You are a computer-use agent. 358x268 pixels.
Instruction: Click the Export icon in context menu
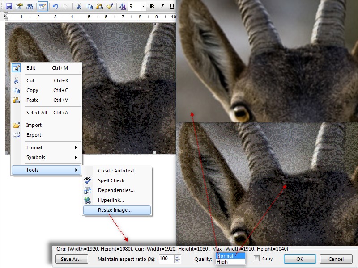pyautogui.click(x=16, y=135)
